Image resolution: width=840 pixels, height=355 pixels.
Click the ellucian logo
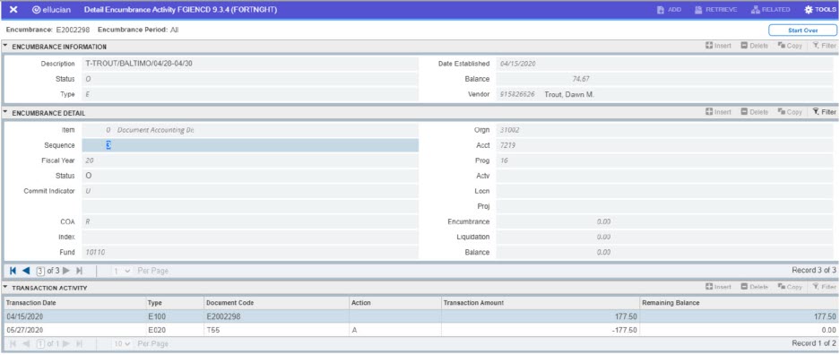[51, 10]
